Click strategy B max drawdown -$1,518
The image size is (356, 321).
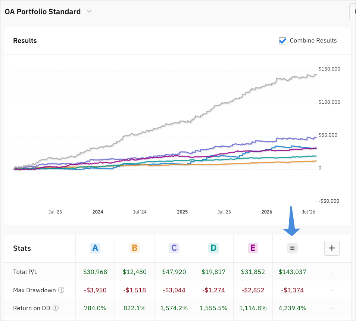tap(135, 290)
